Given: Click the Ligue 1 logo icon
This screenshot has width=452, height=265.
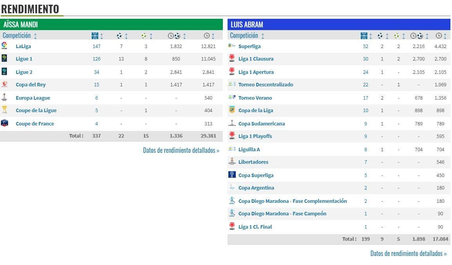Looking at the screenshot, I should pyautogui.click(x=4, y=59).
